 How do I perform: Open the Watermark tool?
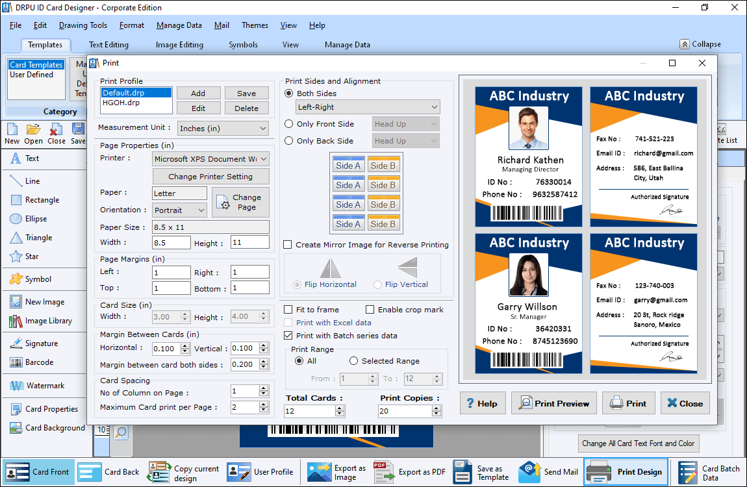(x=37, y=386)
